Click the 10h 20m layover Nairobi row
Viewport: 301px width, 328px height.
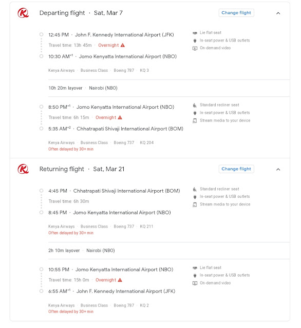(x=169, y=88)
